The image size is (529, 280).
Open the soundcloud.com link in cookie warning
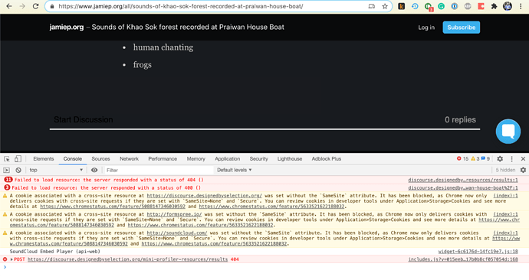(177, 233)
